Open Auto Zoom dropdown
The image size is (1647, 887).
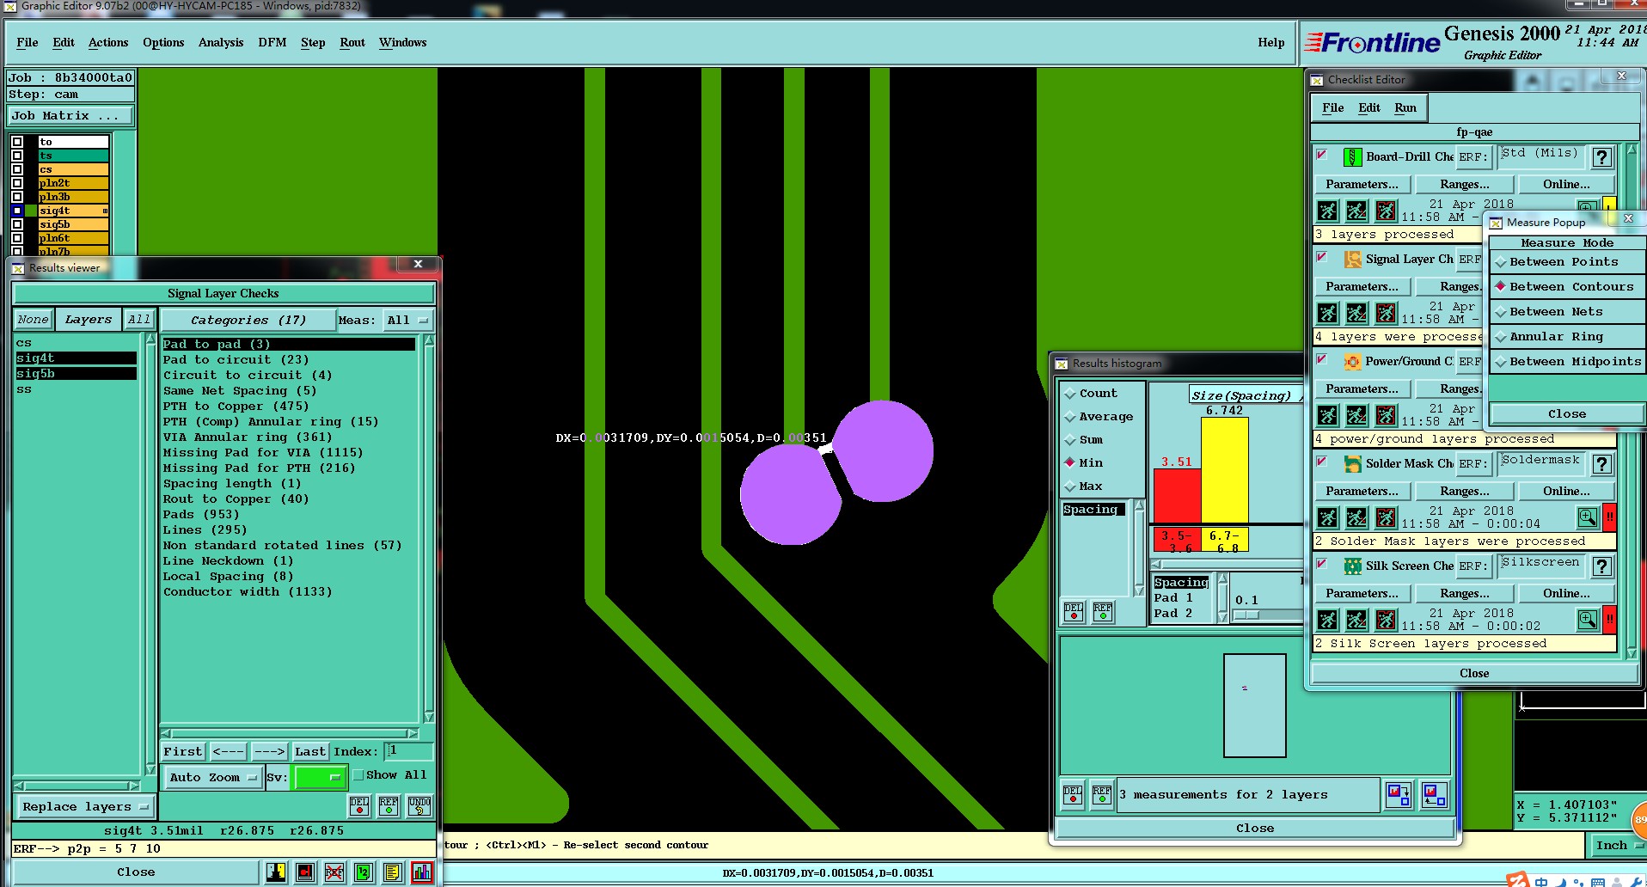[x=212, y=777]
